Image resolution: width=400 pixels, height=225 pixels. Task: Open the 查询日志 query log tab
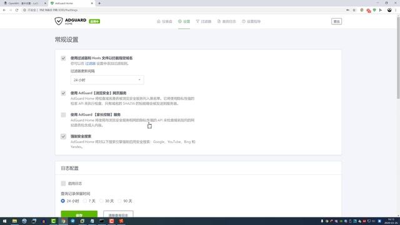226,21
